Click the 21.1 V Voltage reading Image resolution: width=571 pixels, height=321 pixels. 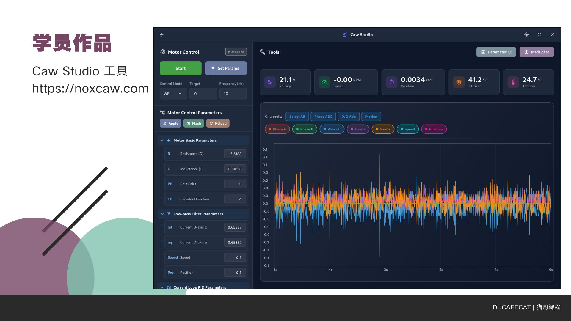tap(287, 80)
